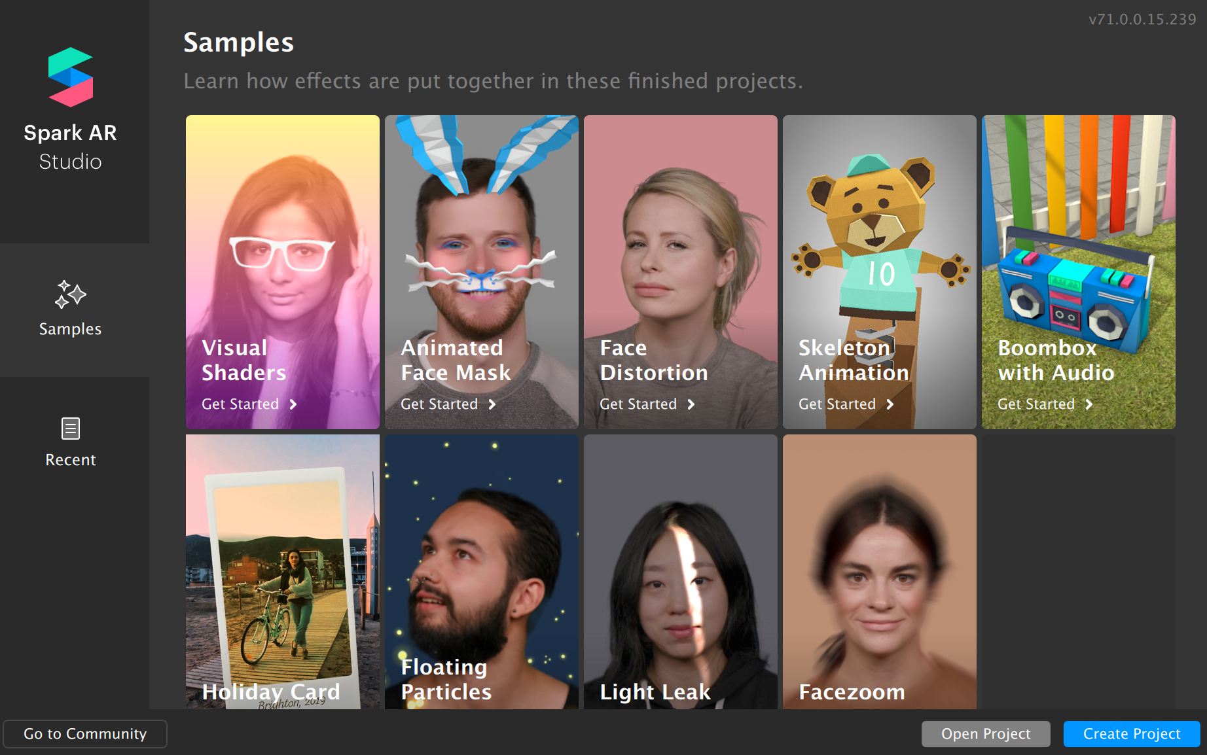Open the Light Leak sample thumbnail
The height and width of the screenshot is (755, 1207).
[x=681, y=572]
